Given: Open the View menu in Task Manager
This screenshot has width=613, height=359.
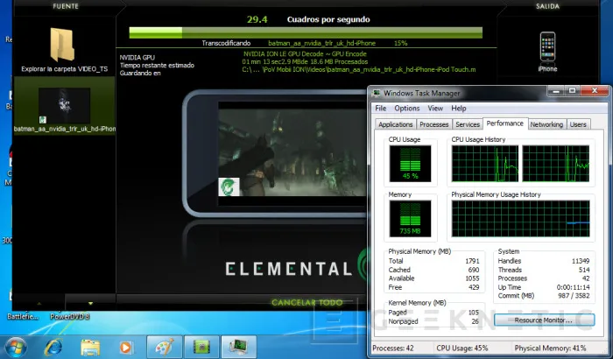Looking at the screenshot, I should click(435, 109).
